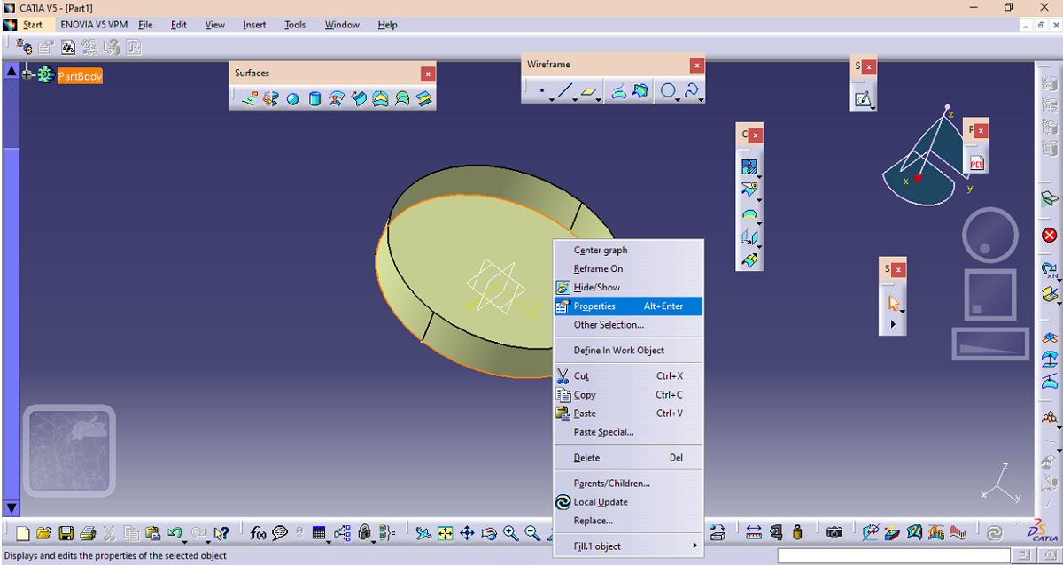Click the Measure Between ruler icon
Image resolution: width=1063 pixels, height=565 pixels.
tap(754, 533)
